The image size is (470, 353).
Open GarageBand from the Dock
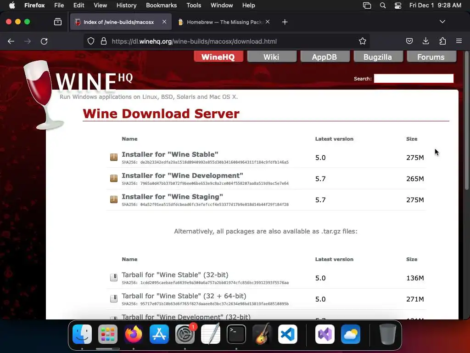coord(262,334)
